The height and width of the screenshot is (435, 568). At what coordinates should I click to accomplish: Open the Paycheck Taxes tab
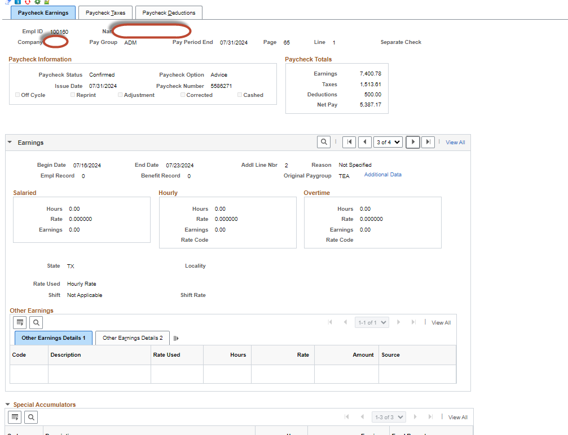coord(105,12)
